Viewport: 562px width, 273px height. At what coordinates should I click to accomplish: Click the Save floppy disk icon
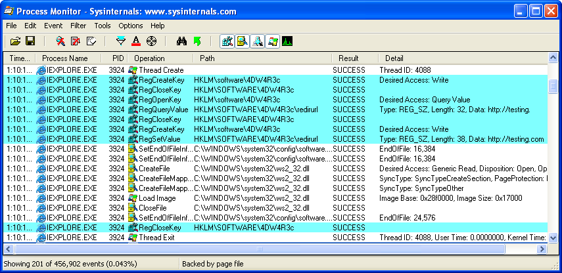click(x=30, y=41)
